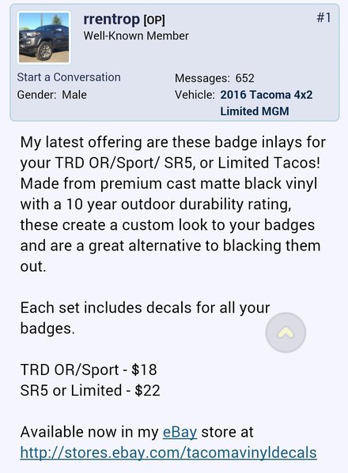The image size is (348, 473).
Task: Click the [OP] tag beside username
Action: (x=154, y=21)
